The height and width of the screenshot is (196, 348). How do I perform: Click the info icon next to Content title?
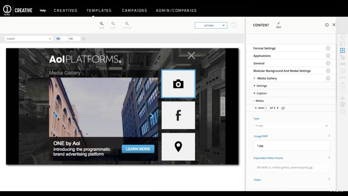(327, 25)
